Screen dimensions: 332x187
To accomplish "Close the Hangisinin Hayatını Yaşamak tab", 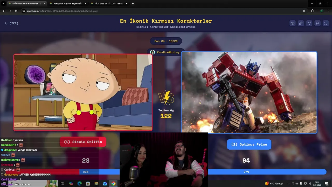I will 85,4.
